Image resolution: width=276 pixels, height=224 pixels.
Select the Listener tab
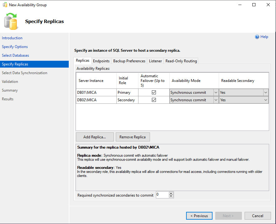point(155,61)
